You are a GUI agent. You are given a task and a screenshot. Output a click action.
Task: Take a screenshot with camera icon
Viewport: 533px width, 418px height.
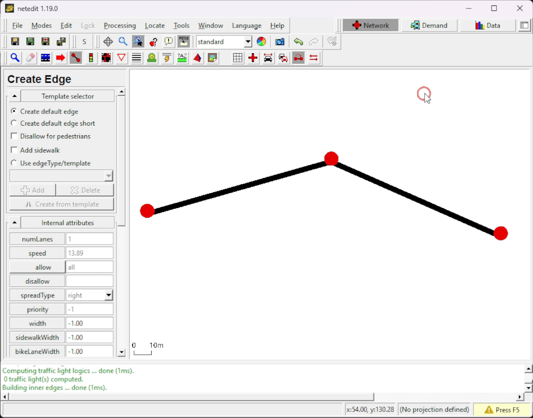280,42
